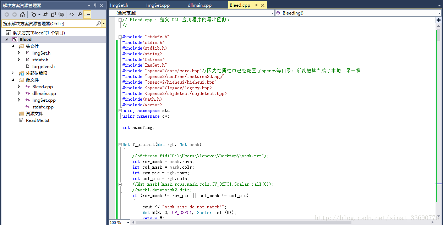Expand the 外部依赖项 folder
Viewport: 443px width, 225px height.
pyautogui.click(x=13, y=73)
